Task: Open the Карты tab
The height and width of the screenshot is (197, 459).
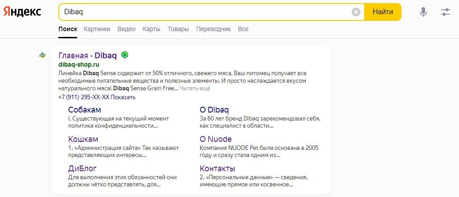Action: pyautogui.click(x=152, y=29)
